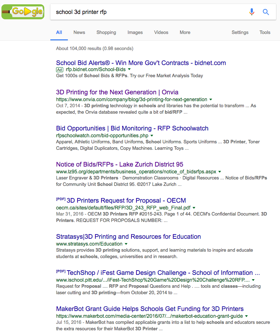The width and height of the screenshot is (280, 336).
Task: Click the makerbot-education-grant-guide URL text
Action: 149,316
